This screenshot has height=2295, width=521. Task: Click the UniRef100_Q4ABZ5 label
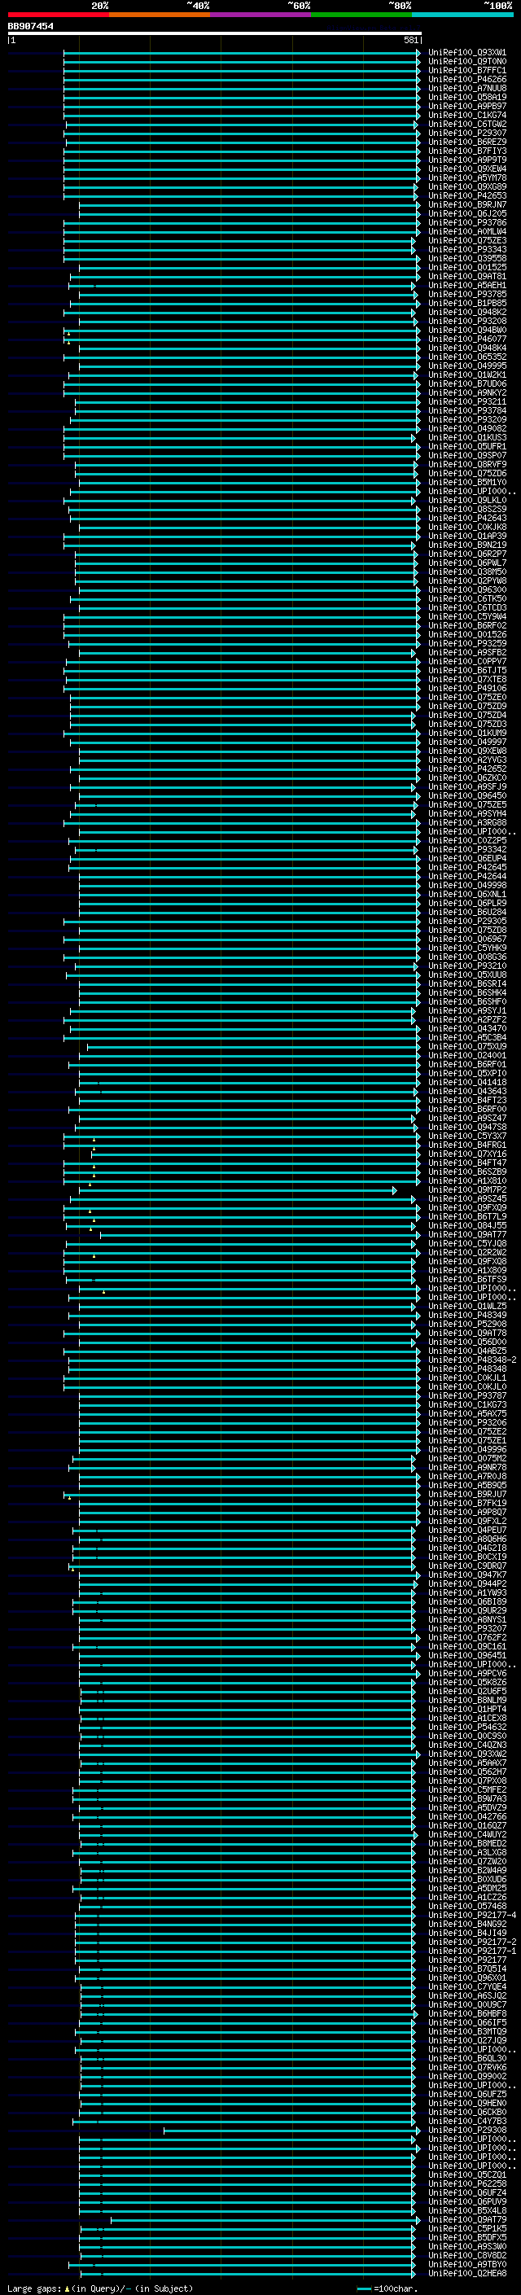[x=467, y=1351]
